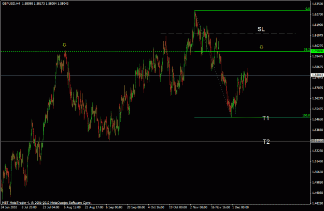Click the 16 Nov 16:00 time label

click(220, 207)
